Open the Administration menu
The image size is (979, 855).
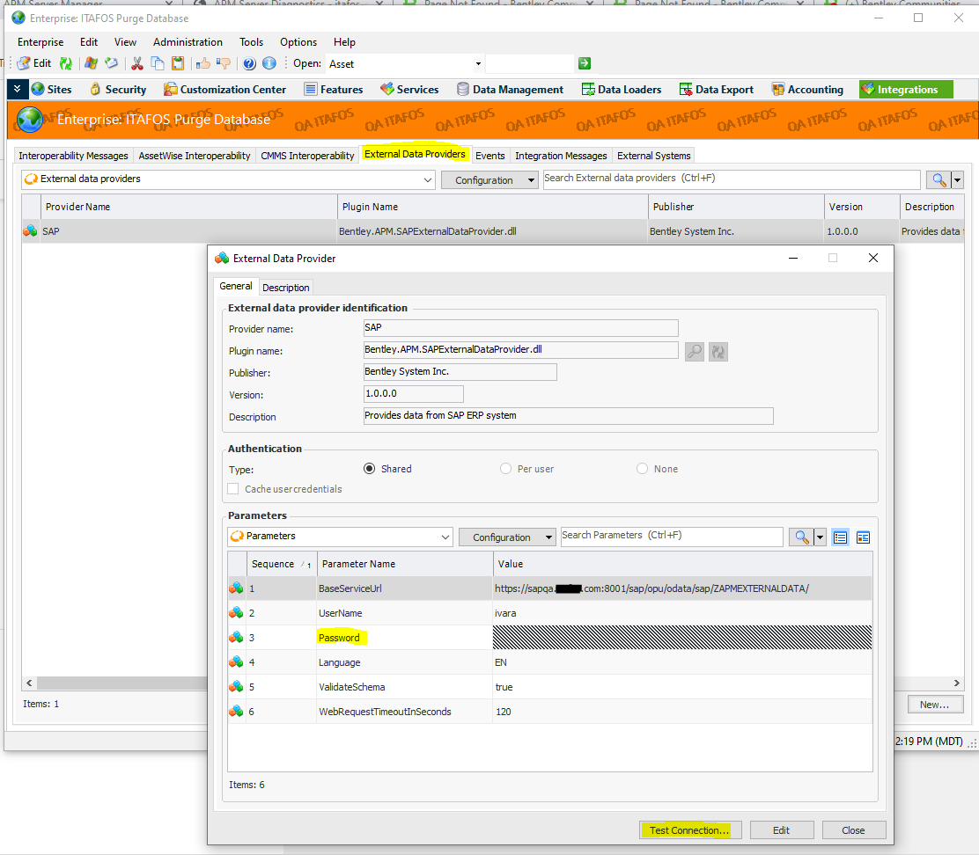[188, 42]
